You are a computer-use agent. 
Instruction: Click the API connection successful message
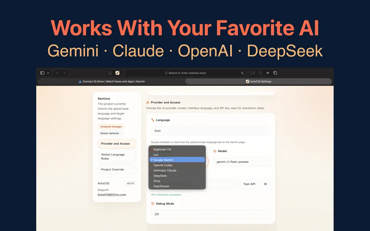click(x=166, y=195)
